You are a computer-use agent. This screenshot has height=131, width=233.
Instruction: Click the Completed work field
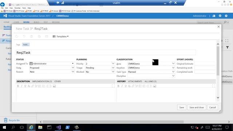click(205, 72)
